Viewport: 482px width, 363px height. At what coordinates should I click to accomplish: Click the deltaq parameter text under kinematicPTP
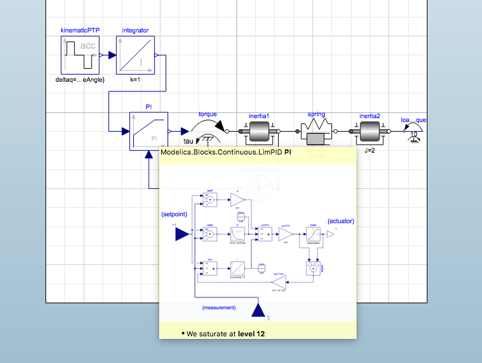[x=80, y=80]
